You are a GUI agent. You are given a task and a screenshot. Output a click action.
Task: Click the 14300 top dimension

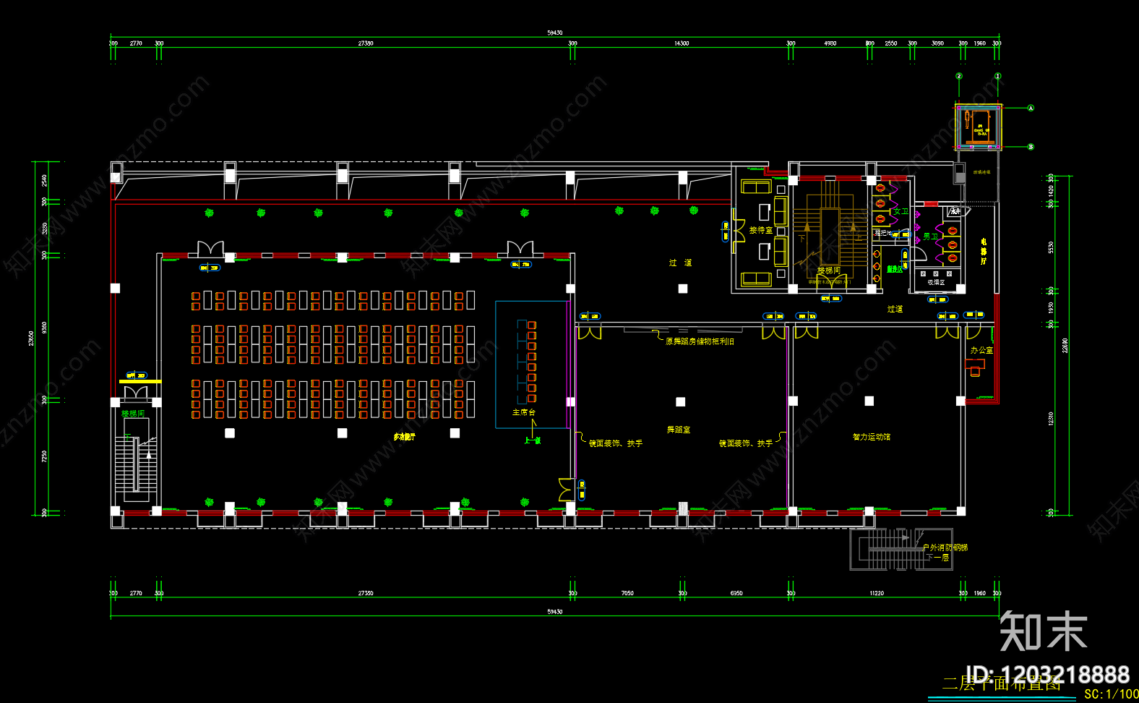click(682, 43)
